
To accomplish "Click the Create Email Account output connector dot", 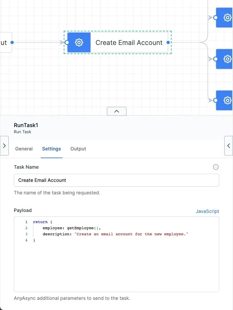I will point(168,43).
